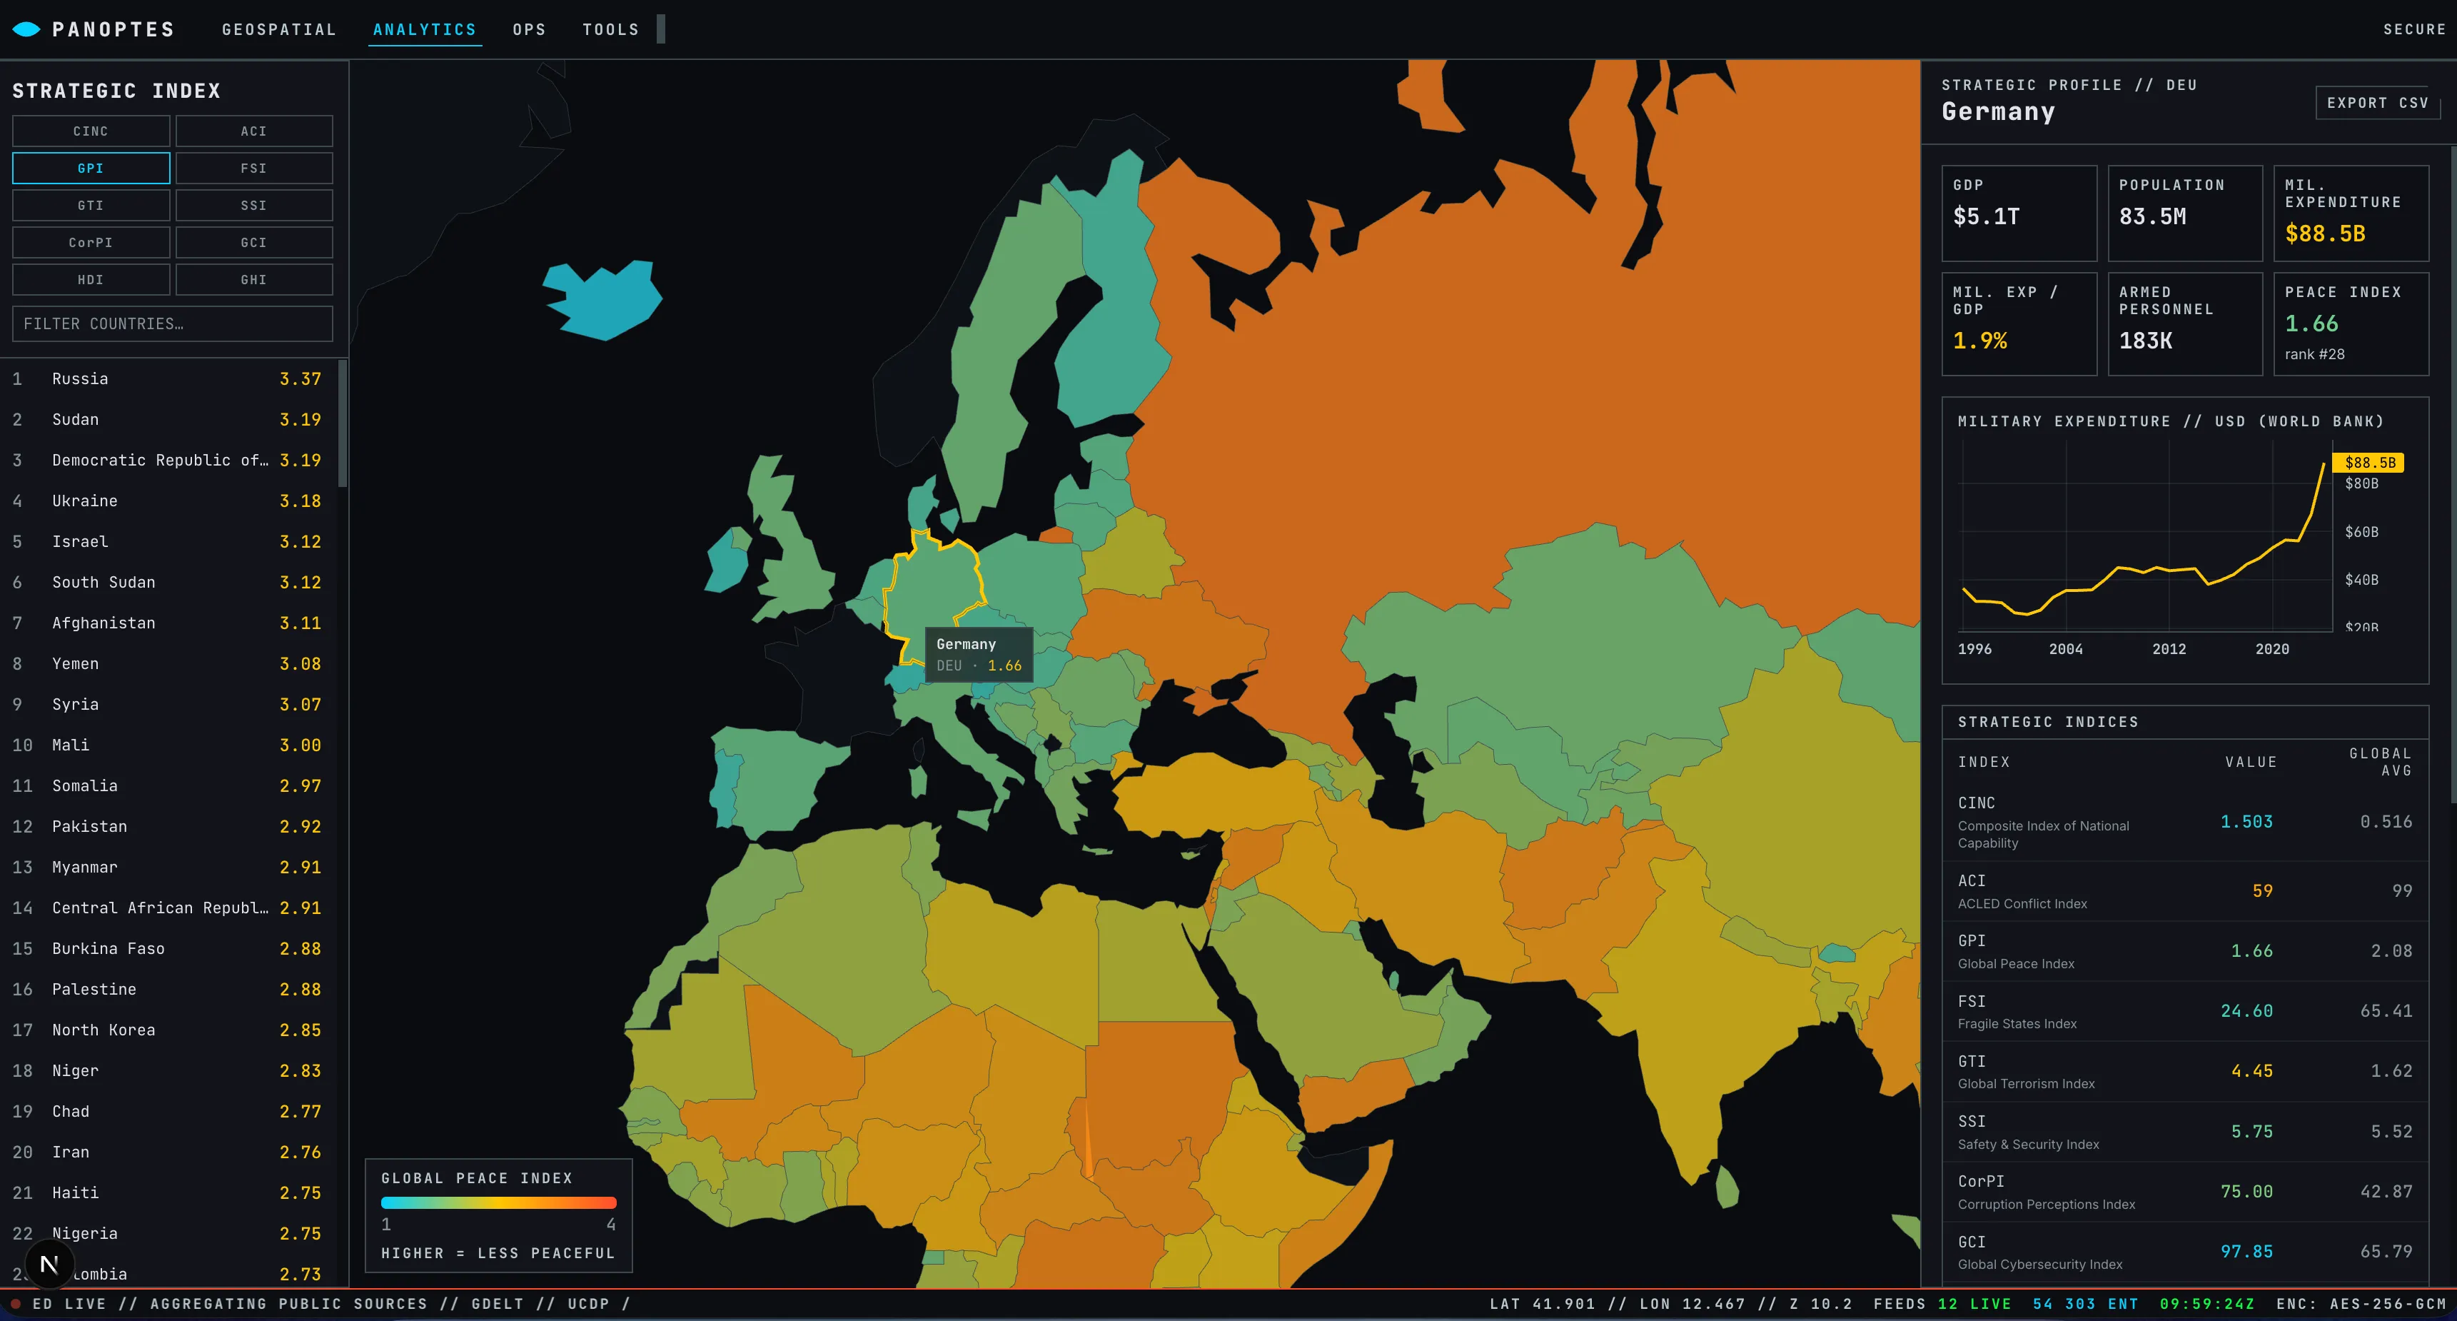Open the Ops tab
2457x1321 pixels.
point(530,29)
